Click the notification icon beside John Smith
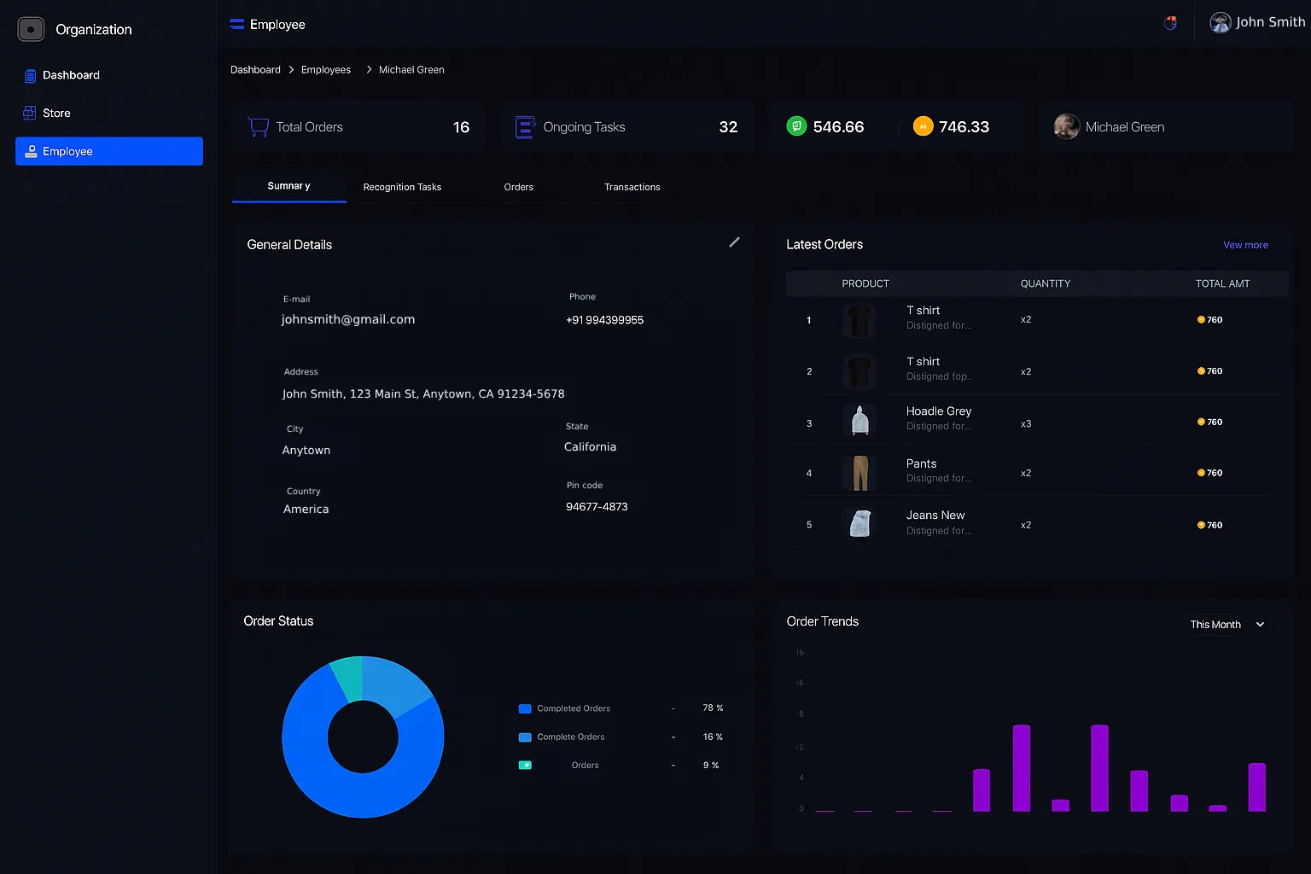Screen dimensions: 1311x874 tap(1170, 23)
